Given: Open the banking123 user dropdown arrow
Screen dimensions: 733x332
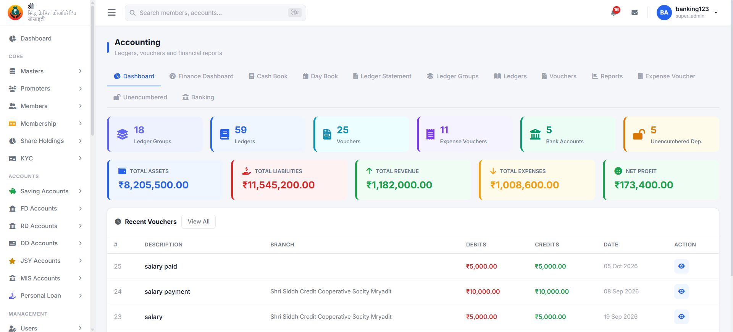Looking at the screenshot, I should (x=716, y=13).
